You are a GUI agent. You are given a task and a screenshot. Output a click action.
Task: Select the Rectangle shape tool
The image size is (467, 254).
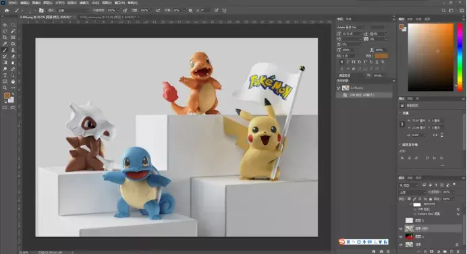[x=5, y=82]
